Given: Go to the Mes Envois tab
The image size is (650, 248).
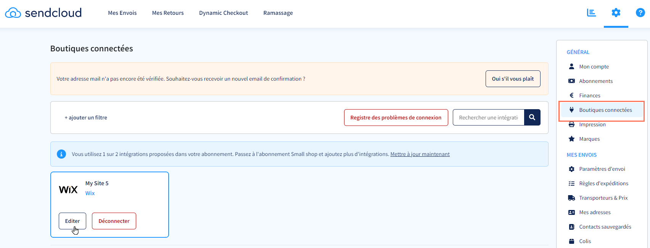Looking at the screenshot, I should click(x=122, y=13).
